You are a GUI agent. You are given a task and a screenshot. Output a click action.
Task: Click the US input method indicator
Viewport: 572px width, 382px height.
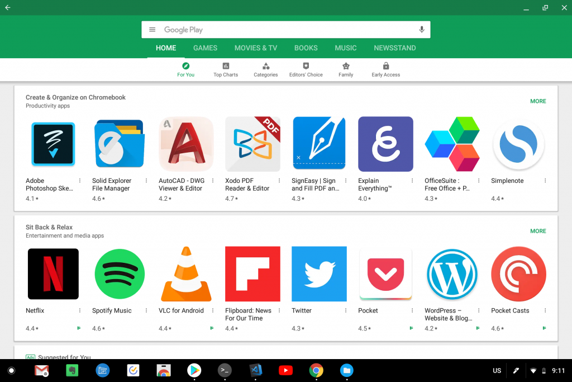(x=497, y=371)
